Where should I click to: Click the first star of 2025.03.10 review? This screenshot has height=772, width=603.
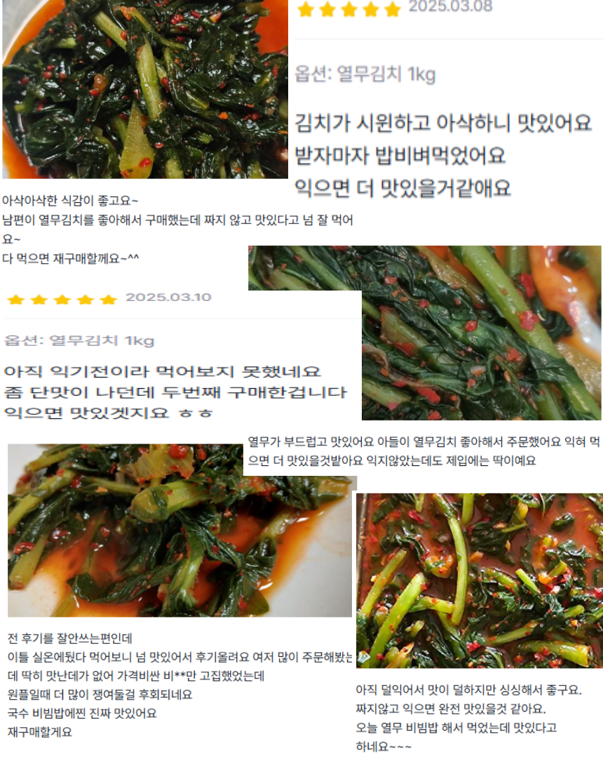click(x=16, y=300)
